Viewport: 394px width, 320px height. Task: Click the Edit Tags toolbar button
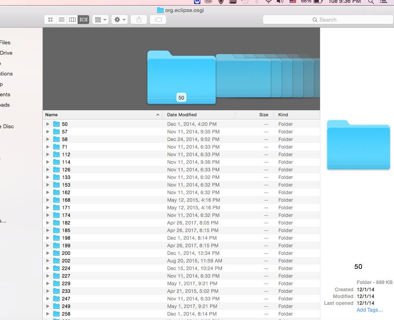[x=158, y=20]
